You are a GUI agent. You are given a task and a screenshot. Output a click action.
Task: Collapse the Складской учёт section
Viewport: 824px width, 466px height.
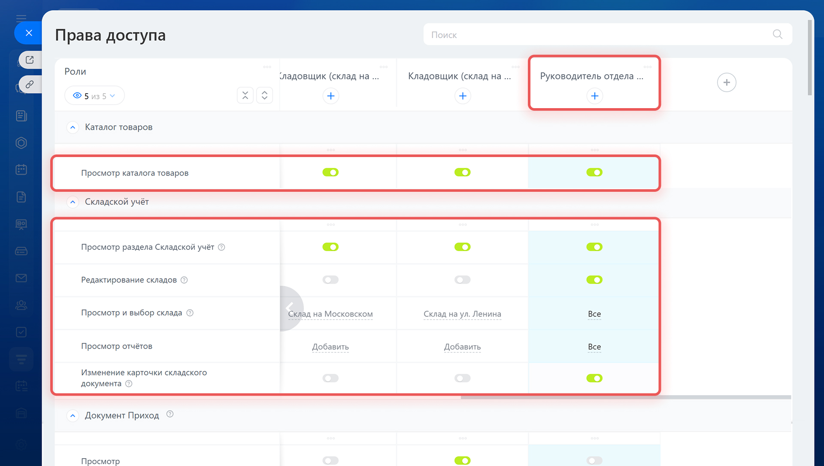tap(73, 202)
